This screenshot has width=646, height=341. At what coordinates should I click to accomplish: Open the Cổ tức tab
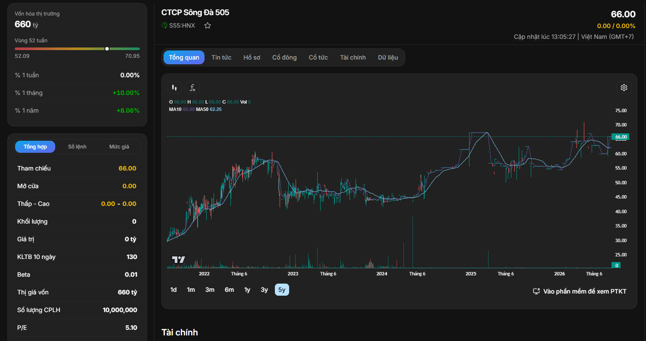318,57
